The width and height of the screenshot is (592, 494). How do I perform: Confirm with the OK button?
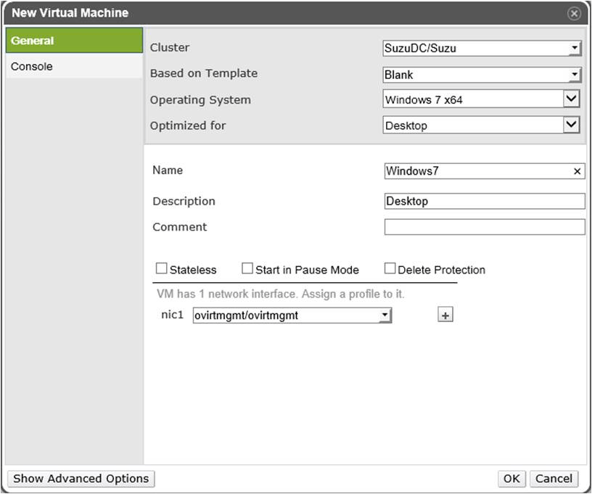(x=511, y=479)
